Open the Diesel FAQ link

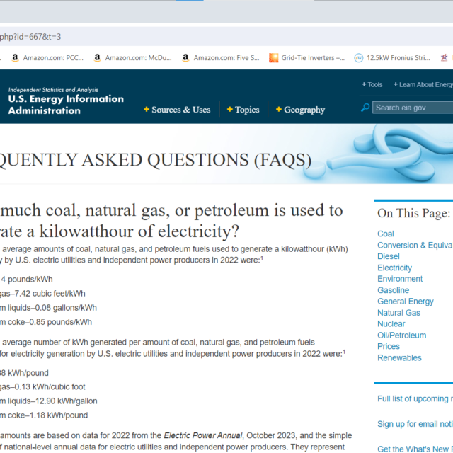[389, 256]
